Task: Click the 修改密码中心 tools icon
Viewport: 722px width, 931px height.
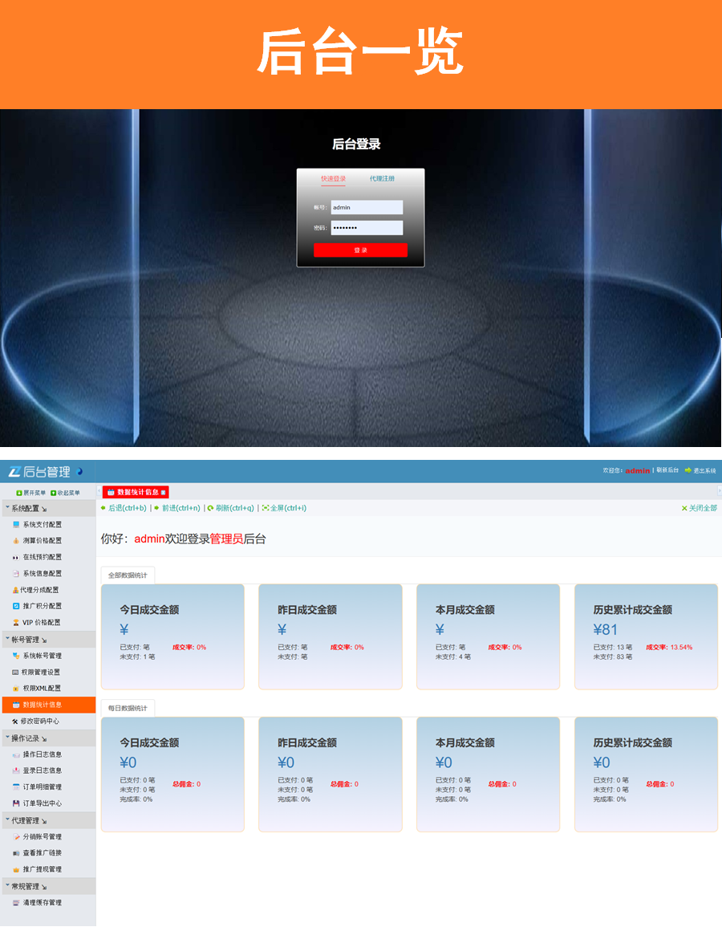Action: point(15,722)
